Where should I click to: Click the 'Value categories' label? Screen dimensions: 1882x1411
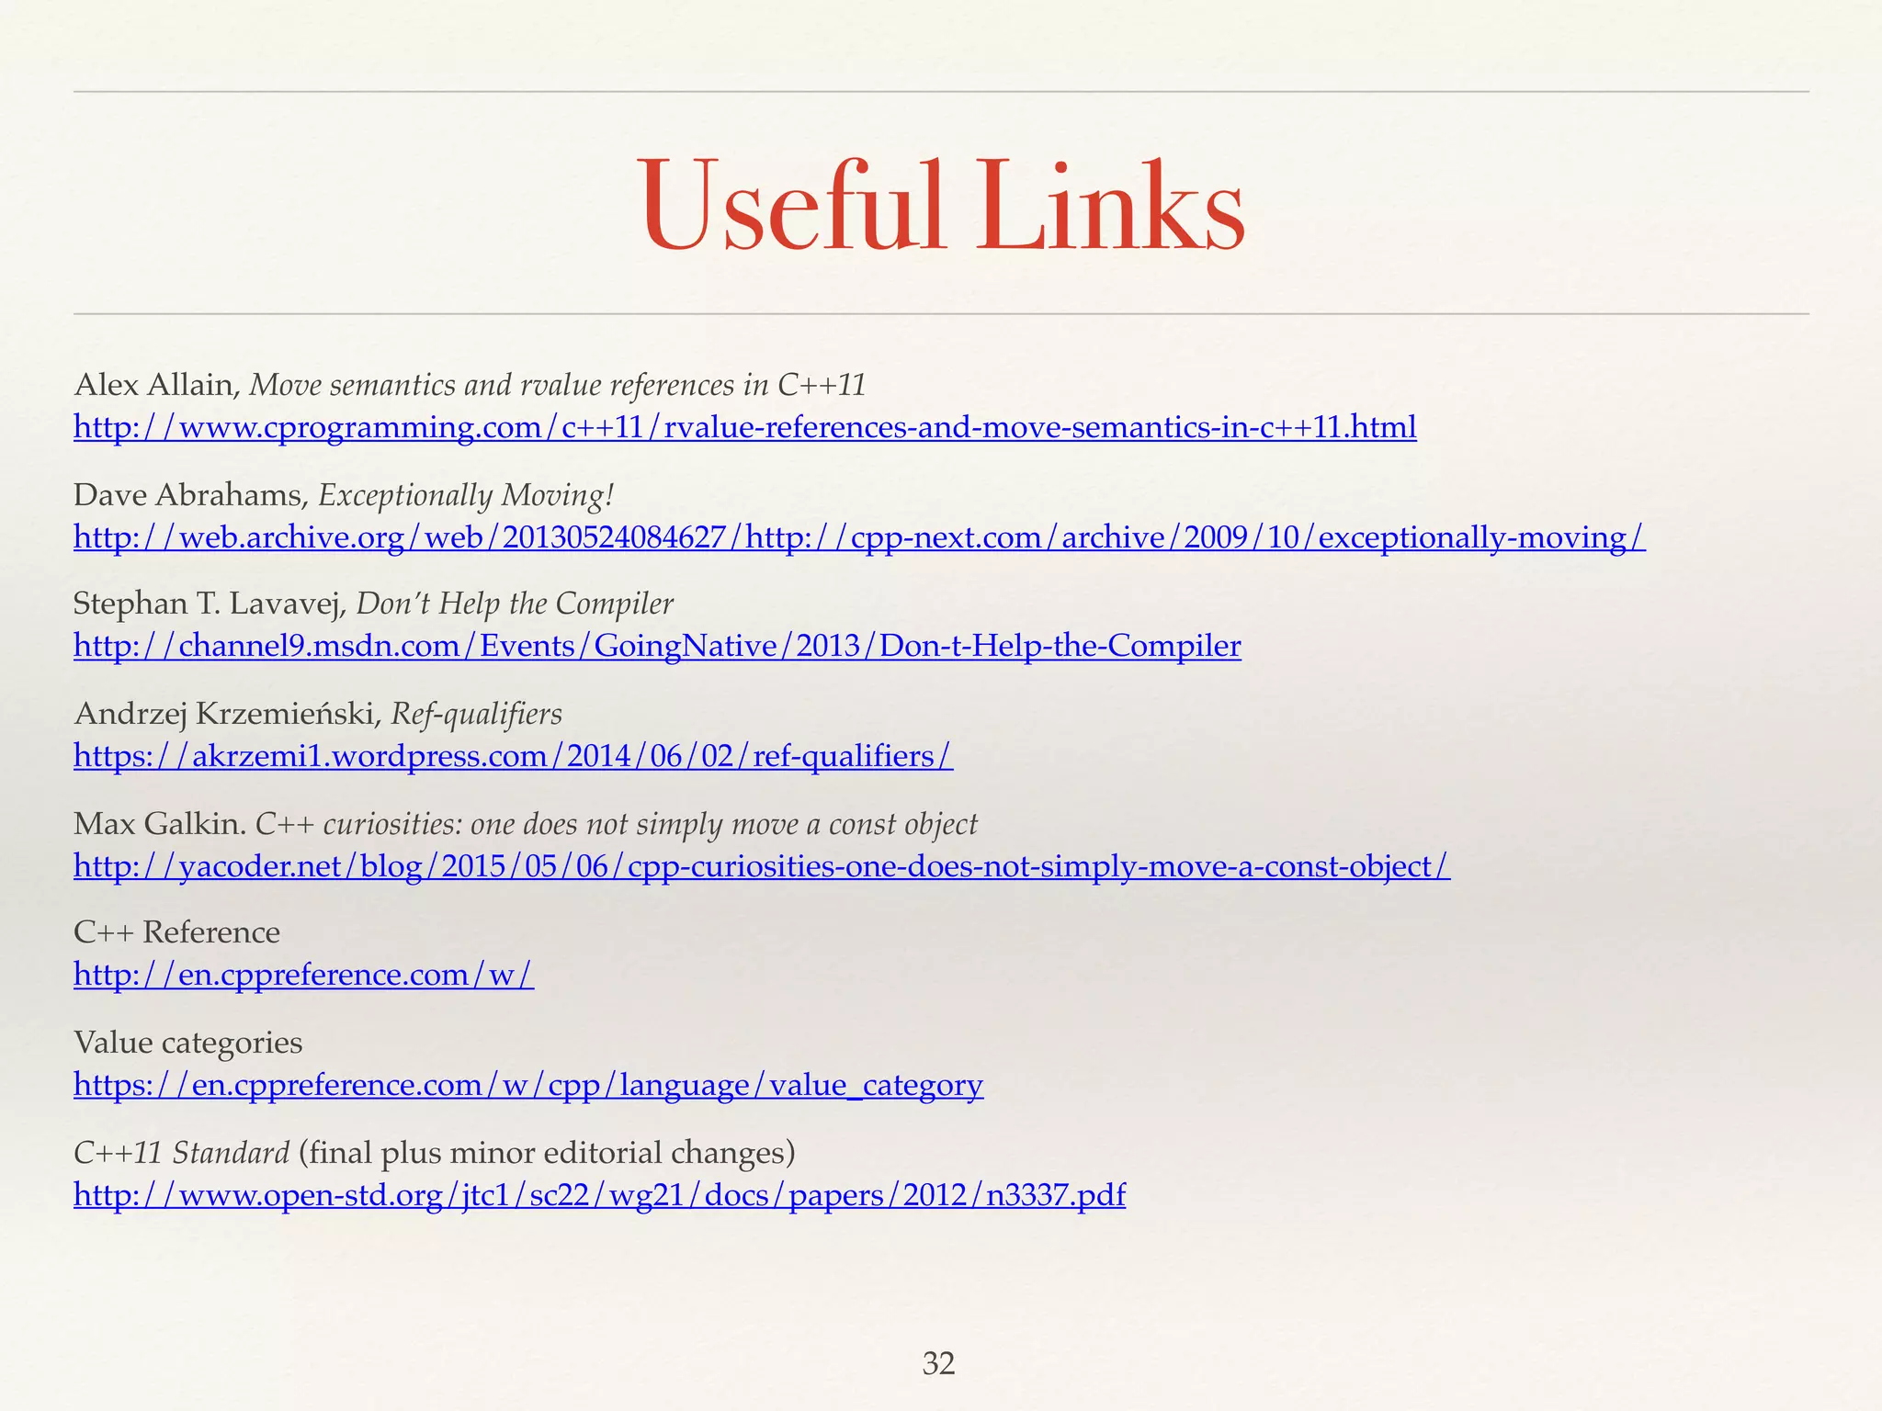click(x=187, y=1043)
